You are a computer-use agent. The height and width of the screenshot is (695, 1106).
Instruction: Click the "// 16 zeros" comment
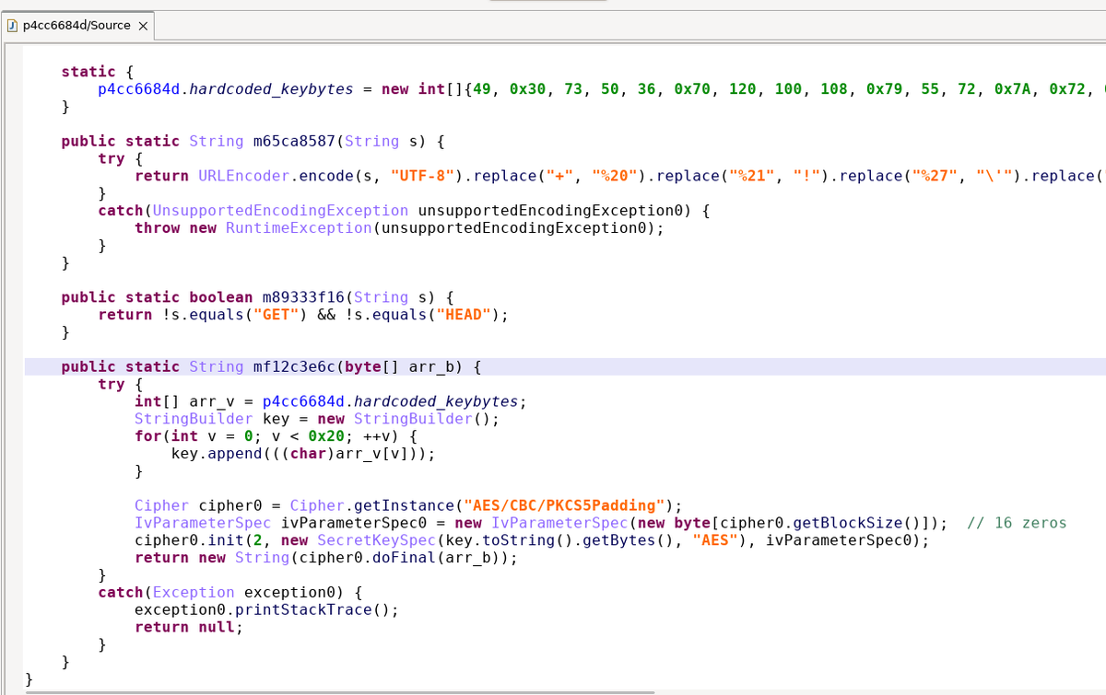[x=1018, y=523]
